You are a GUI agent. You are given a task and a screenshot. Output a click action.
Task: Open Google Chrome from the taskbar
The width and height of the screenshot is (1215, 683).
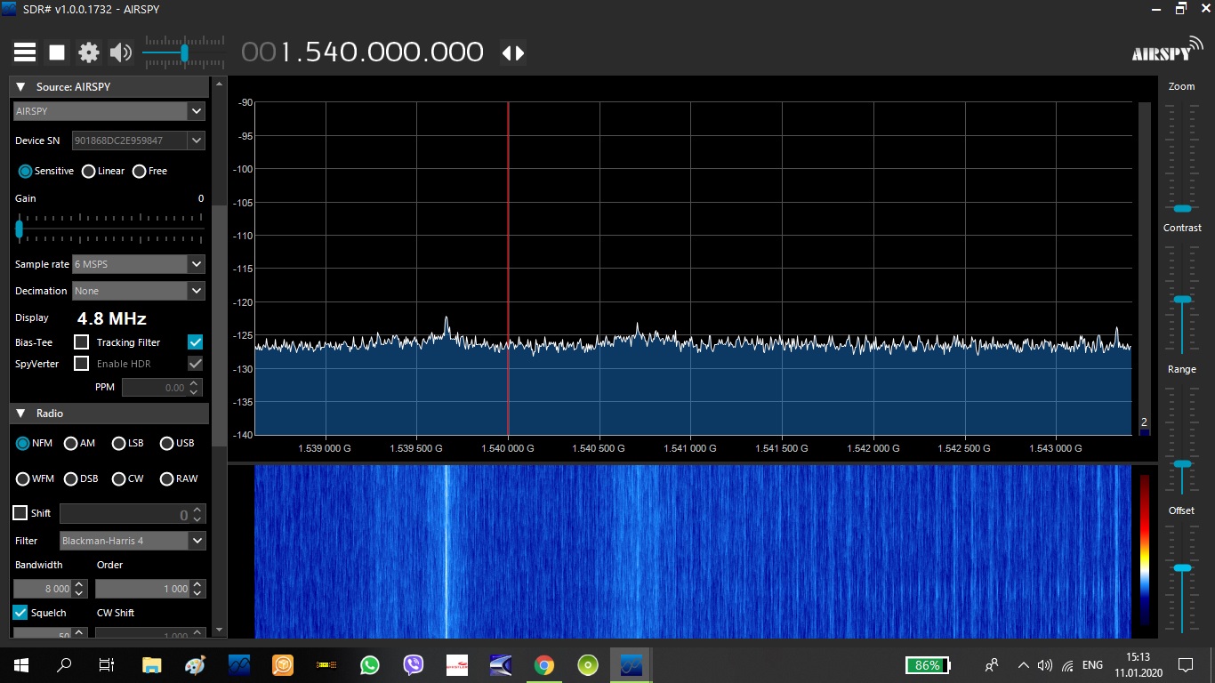click(543, 664)
